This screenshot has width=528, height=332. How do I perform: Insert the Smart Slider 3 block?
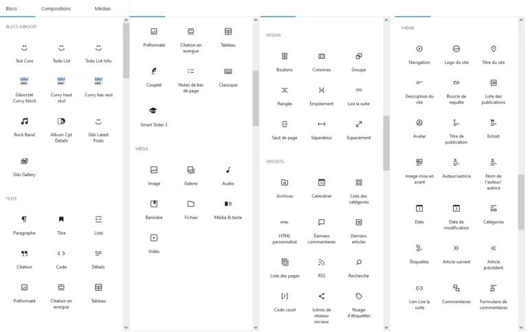point(154,117)
